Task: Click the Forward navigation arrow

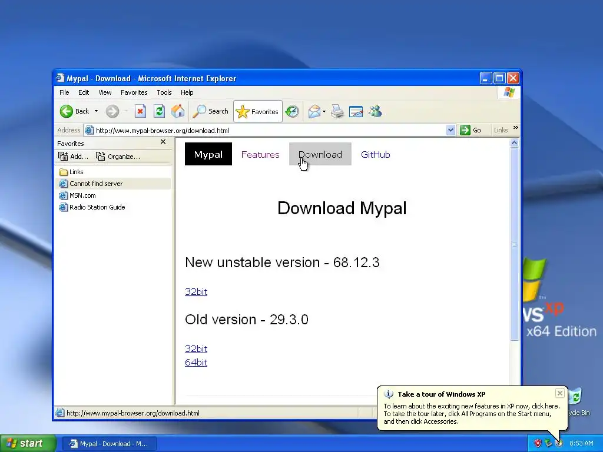Action: [x=112, y=111]
